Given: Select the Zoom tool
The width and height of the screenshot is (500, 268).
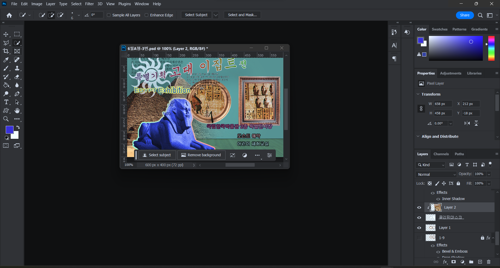Looking at the screenshot, I should coord(6,119).
